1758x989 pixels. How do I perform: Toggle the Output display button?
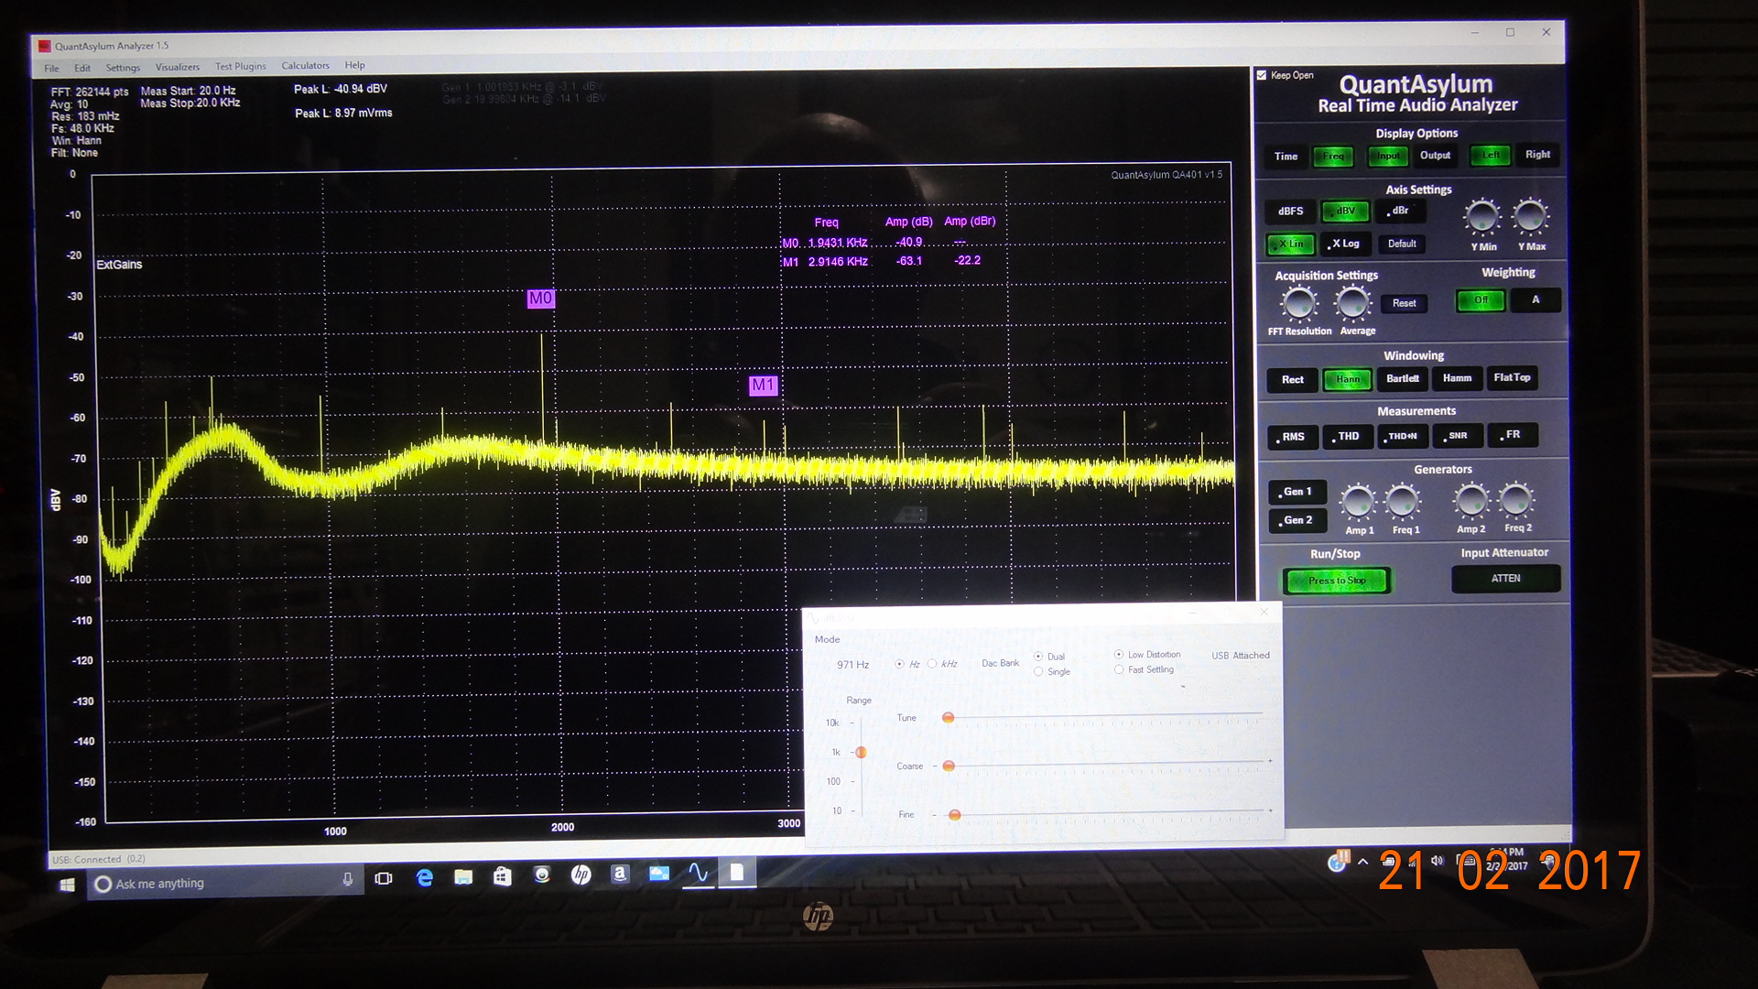click(1435, 156)
